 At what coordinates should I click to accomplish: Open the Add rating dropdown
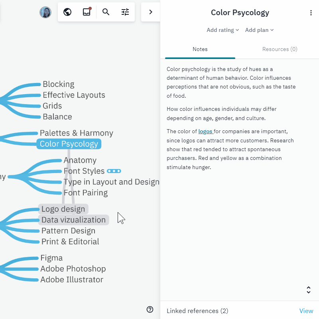click(x=223, y=30)
